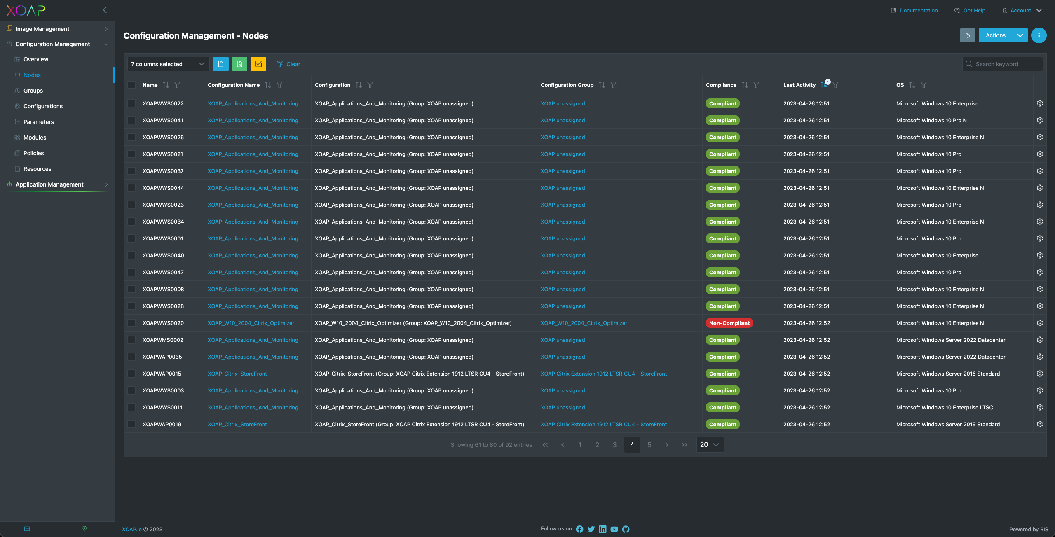Image resolution: width=1055 pixels, height=537 pixels.
Task: Open the XOAP Facebook page icon
Action: click(579, 529)
